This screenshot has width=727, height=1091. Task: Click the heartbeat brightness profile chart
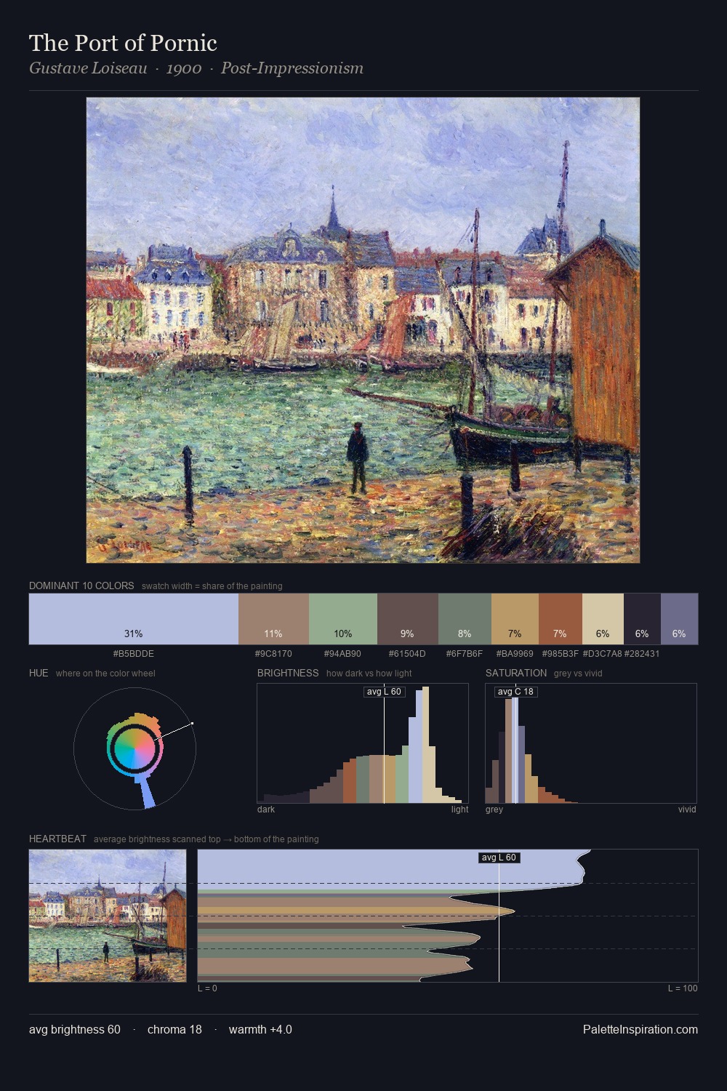click(x=448, y=916)
